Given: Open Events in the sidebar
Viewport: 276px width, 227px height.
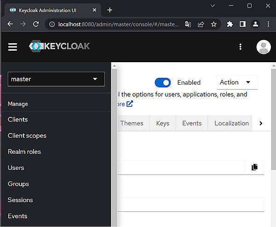Looking at the screenshot, I should (17, 216).
